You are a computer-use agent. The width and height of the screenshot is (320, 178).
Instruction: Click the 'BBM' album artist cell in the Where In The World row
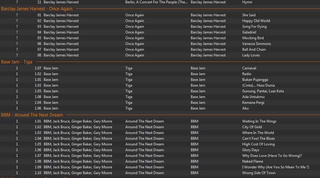click(x=194, y=133)
